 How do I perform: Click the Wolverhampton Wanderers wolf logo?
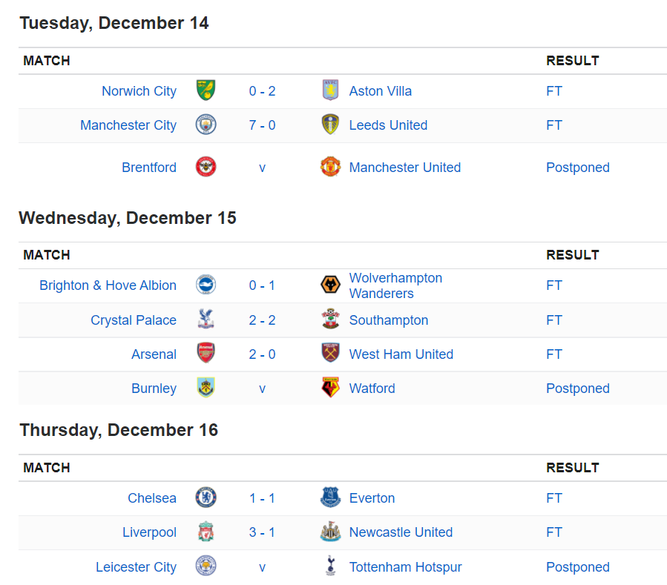coord(330,285)
